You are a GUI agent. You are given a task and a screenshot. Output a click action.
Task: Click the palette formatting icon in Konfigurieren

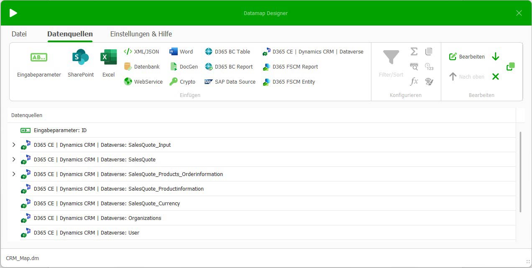429,81
